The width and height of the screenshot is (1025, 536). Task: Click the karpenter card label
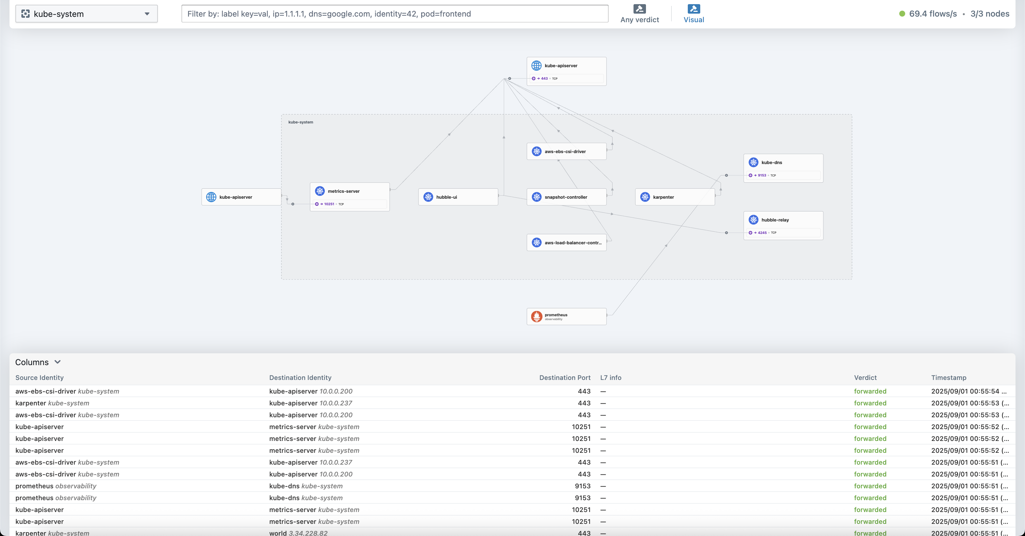[x=663, y=198]
